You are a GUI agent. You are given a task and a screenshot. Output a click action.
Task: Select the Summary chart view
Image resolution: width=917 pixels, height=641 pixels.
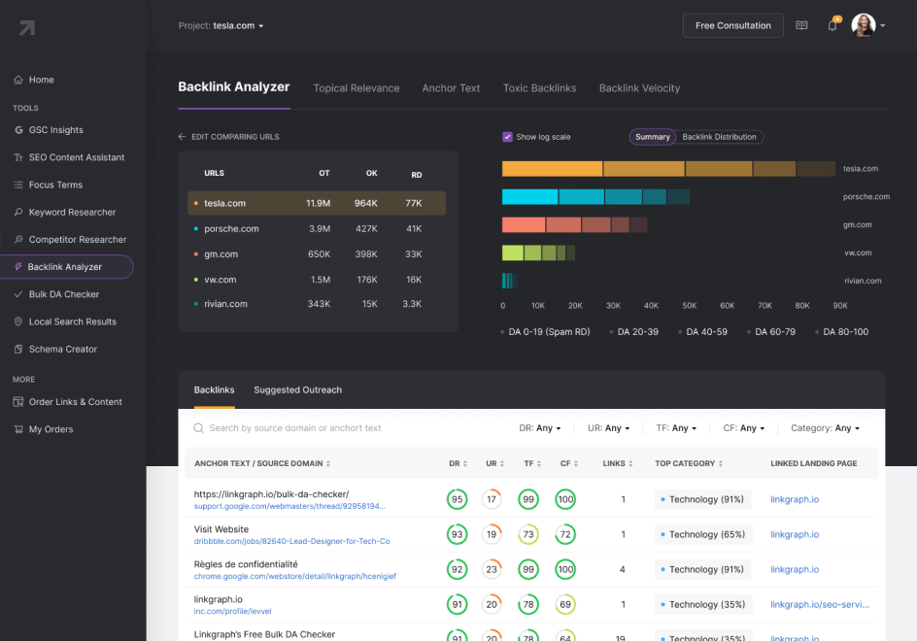(653, 137)
